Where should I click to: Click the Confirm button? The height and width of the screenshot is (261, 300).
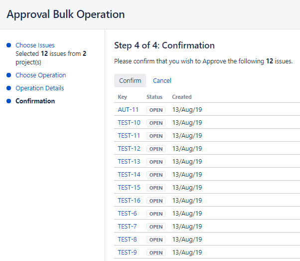pyautogui.click(x=130, y=81)
